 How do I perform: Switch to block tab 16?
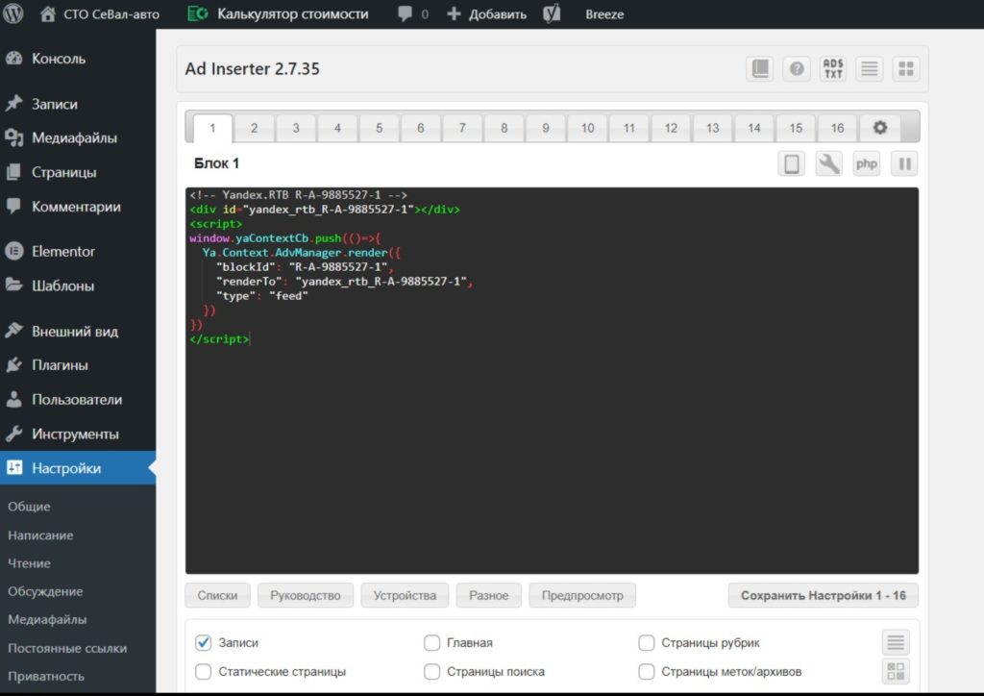[837, 128]
